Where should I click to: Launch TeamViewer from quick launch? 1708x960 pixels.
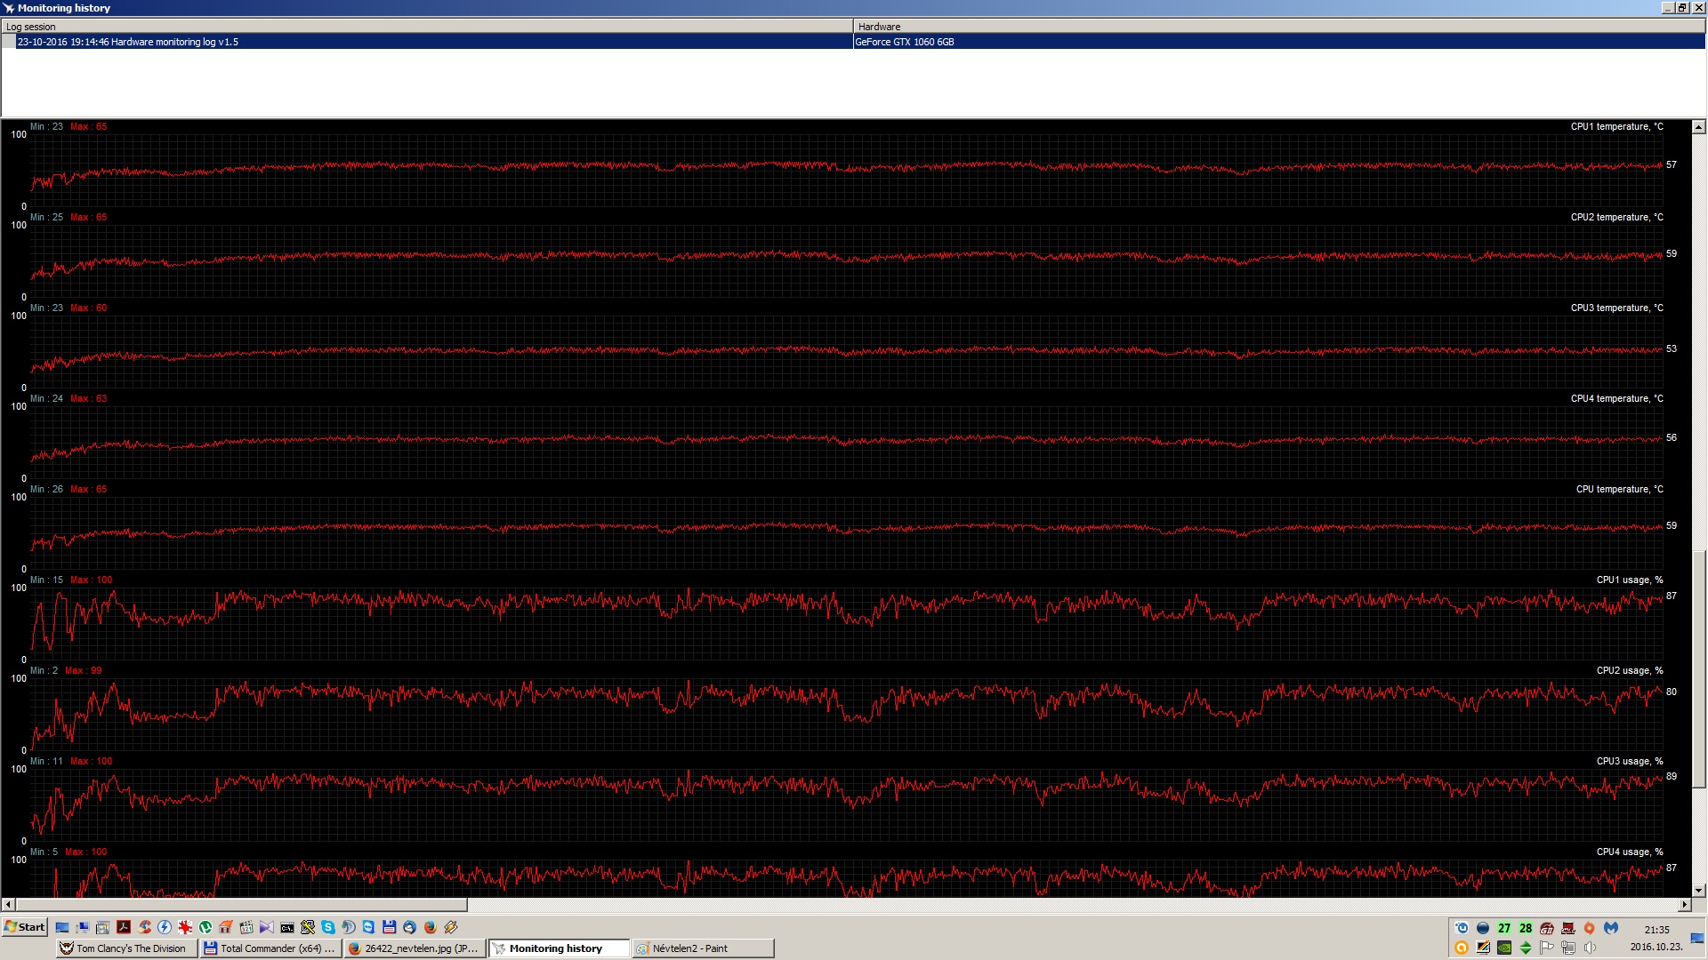[368, 927]
